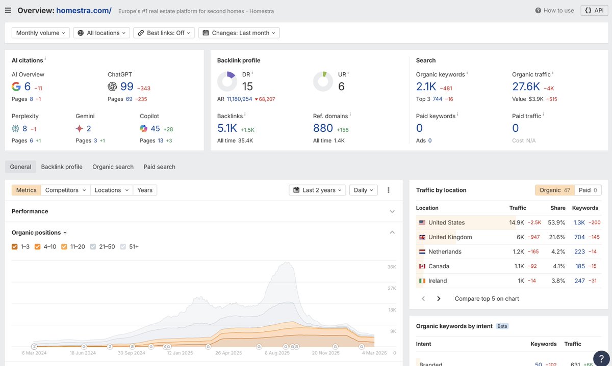Screen dimensions: 612x366
Task: Open the Organic positions title dropdown
Action: (39, 233)
